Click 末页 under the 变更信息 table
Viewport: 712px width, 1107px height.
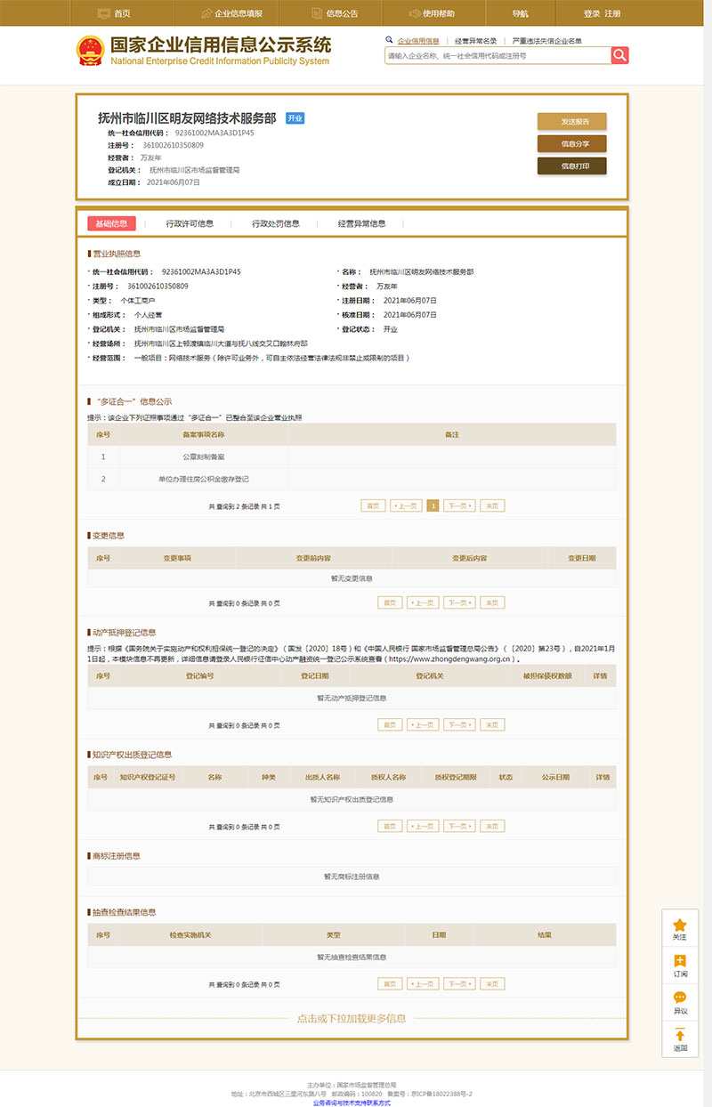[x=492, y=602]
